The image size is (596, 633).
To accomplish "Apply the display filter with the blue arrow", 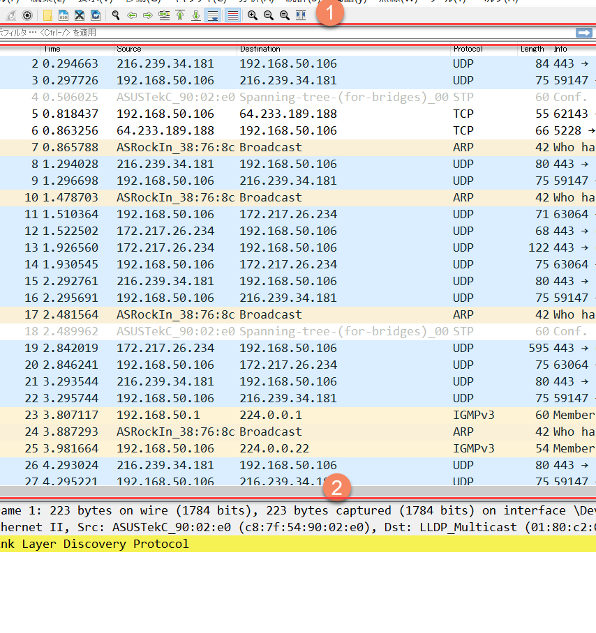I will tap(584, 32).
